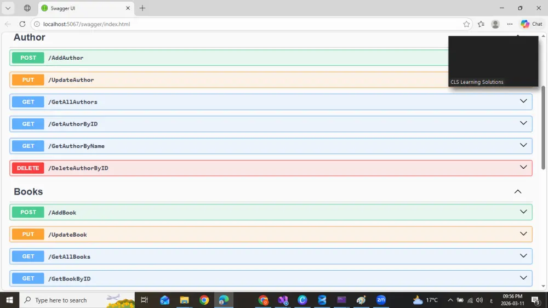Image resolution: width=548 pixels, height=308 pixels.
Task: Expand /GetAuthorByID using its chevron
Action: tap(523, 123)
